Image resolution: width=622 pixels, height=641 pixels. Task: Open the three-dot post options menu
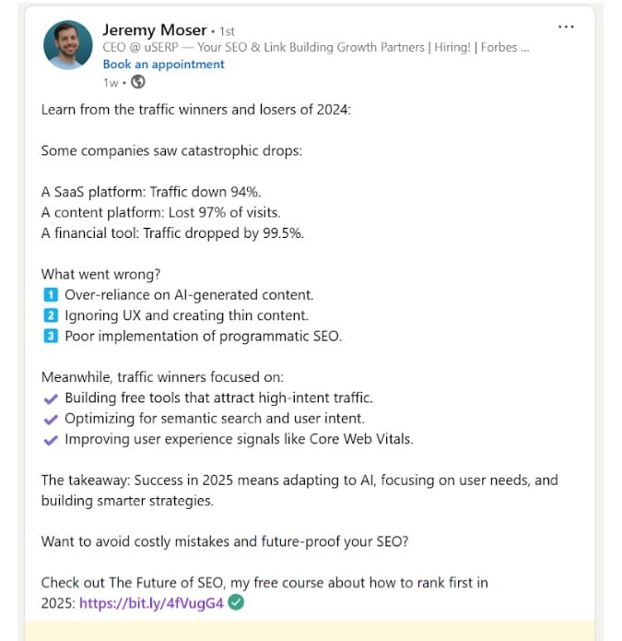point(566,27)
